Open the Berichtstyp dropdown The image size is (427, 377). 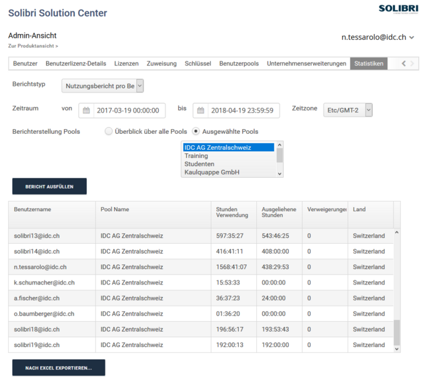coord(103,86)
